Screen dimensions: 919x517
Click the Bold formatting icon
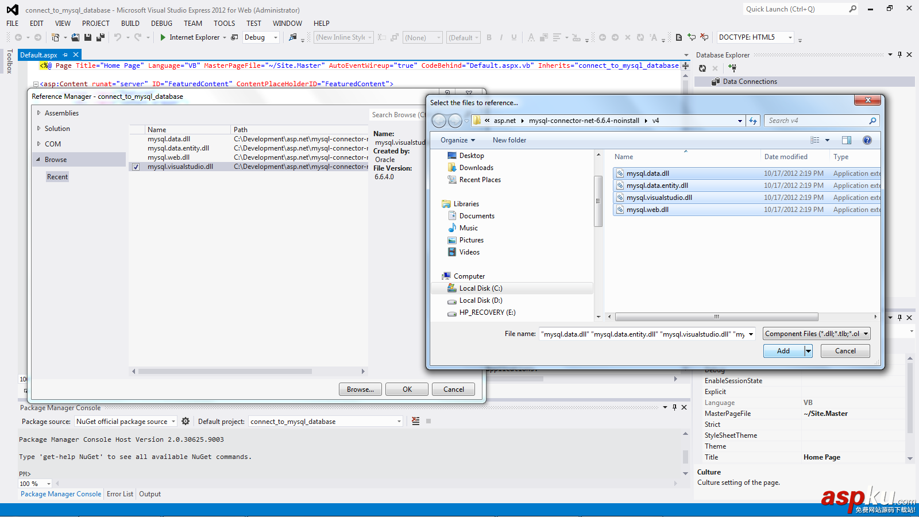(x=489, y=37)
